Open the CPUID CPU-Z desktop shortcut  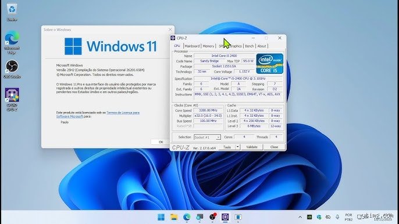click(x=12, y=99)
